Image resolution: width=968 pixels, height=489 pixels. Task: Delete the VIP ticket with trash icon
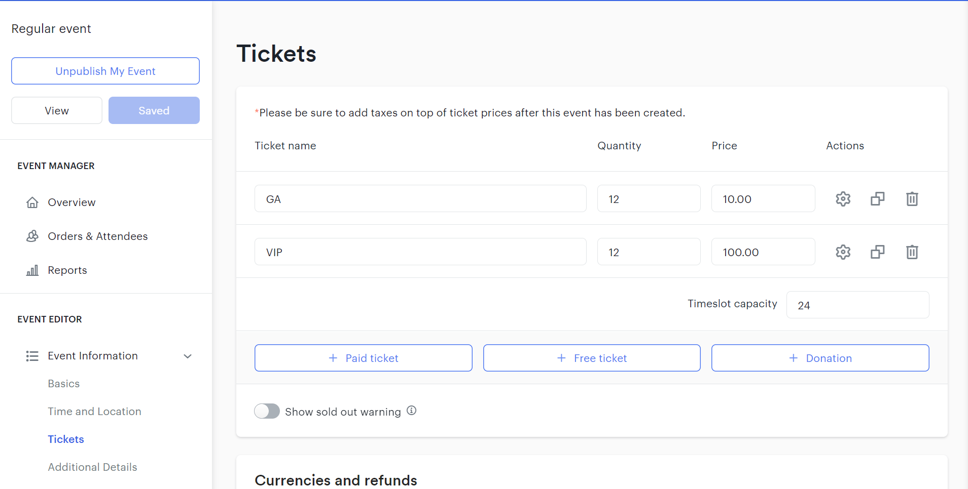click(x=912, y=252)
